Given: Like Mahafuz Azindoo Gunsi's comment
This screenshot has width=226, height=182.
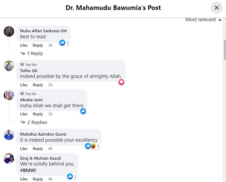Looking at the screenshot, I should [x=24, y=148].
